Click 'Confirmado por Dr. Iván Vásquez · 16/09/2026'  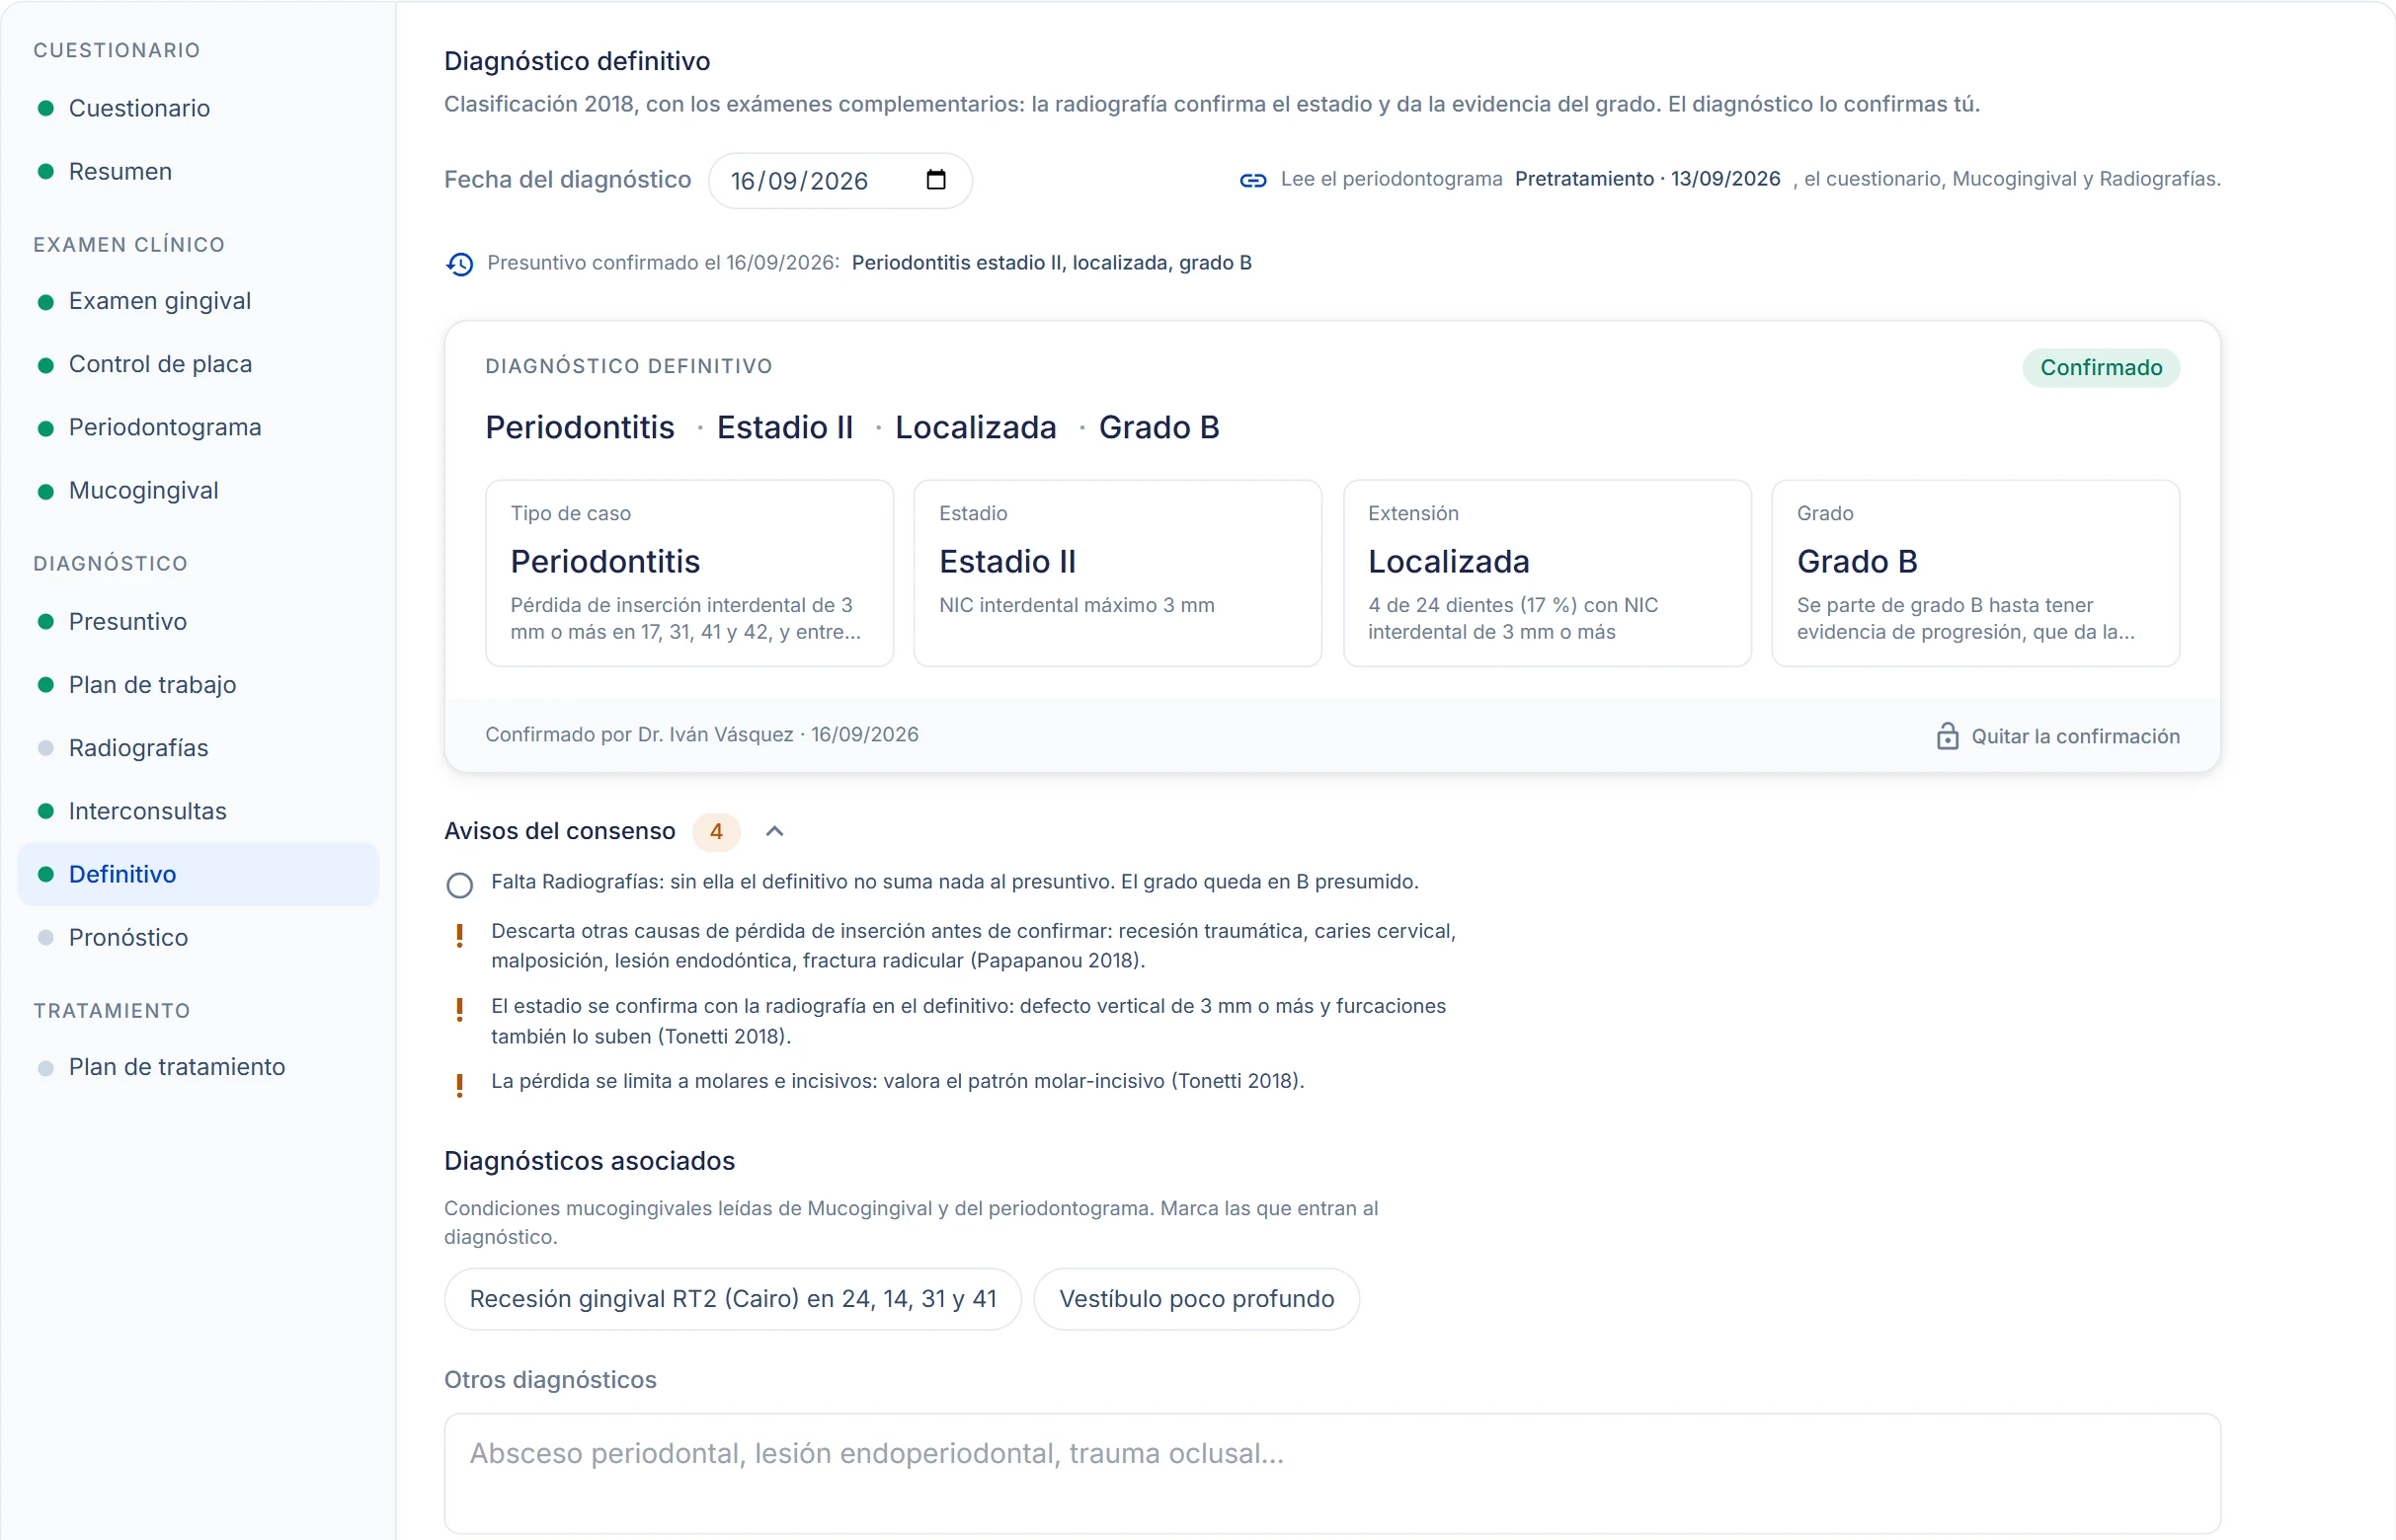tap(701, 735)
